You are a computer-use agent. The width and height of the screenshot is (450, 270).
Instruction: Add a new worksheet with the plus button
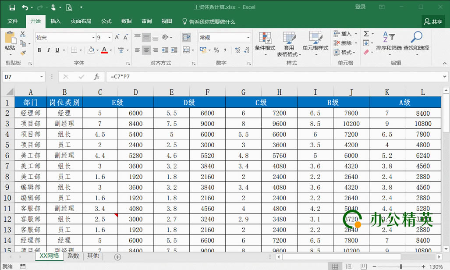click(117, 256)
